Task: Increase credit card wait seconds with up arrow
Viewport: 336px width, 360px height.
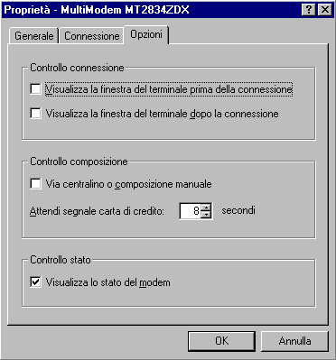Action: click(x=206, y=207)
